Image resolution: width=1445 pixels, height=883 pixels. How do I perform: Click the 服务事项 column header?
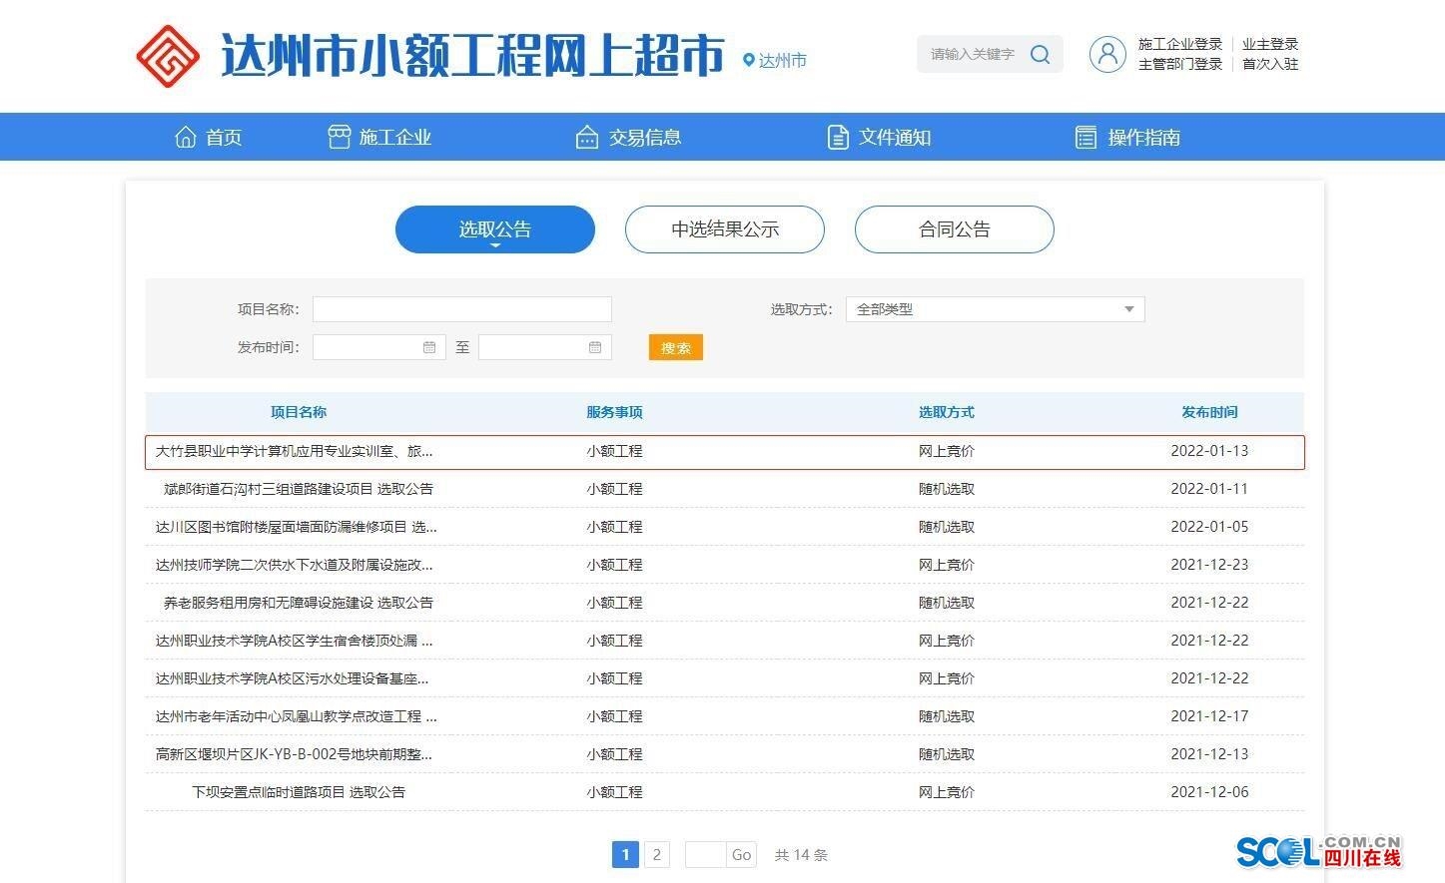(614, 412)
